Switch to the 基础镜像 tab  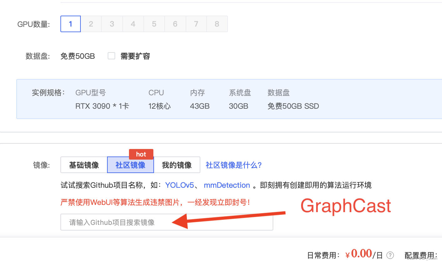point(84,165)
